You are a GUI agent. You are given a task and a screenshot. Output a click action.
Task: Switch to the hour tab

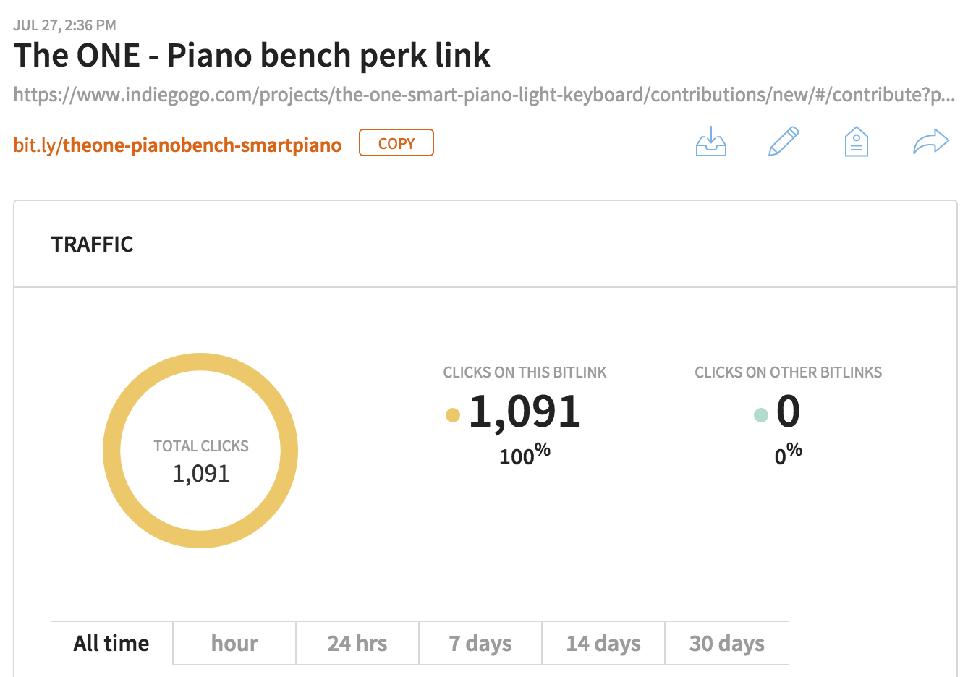(x=234, y=643)
